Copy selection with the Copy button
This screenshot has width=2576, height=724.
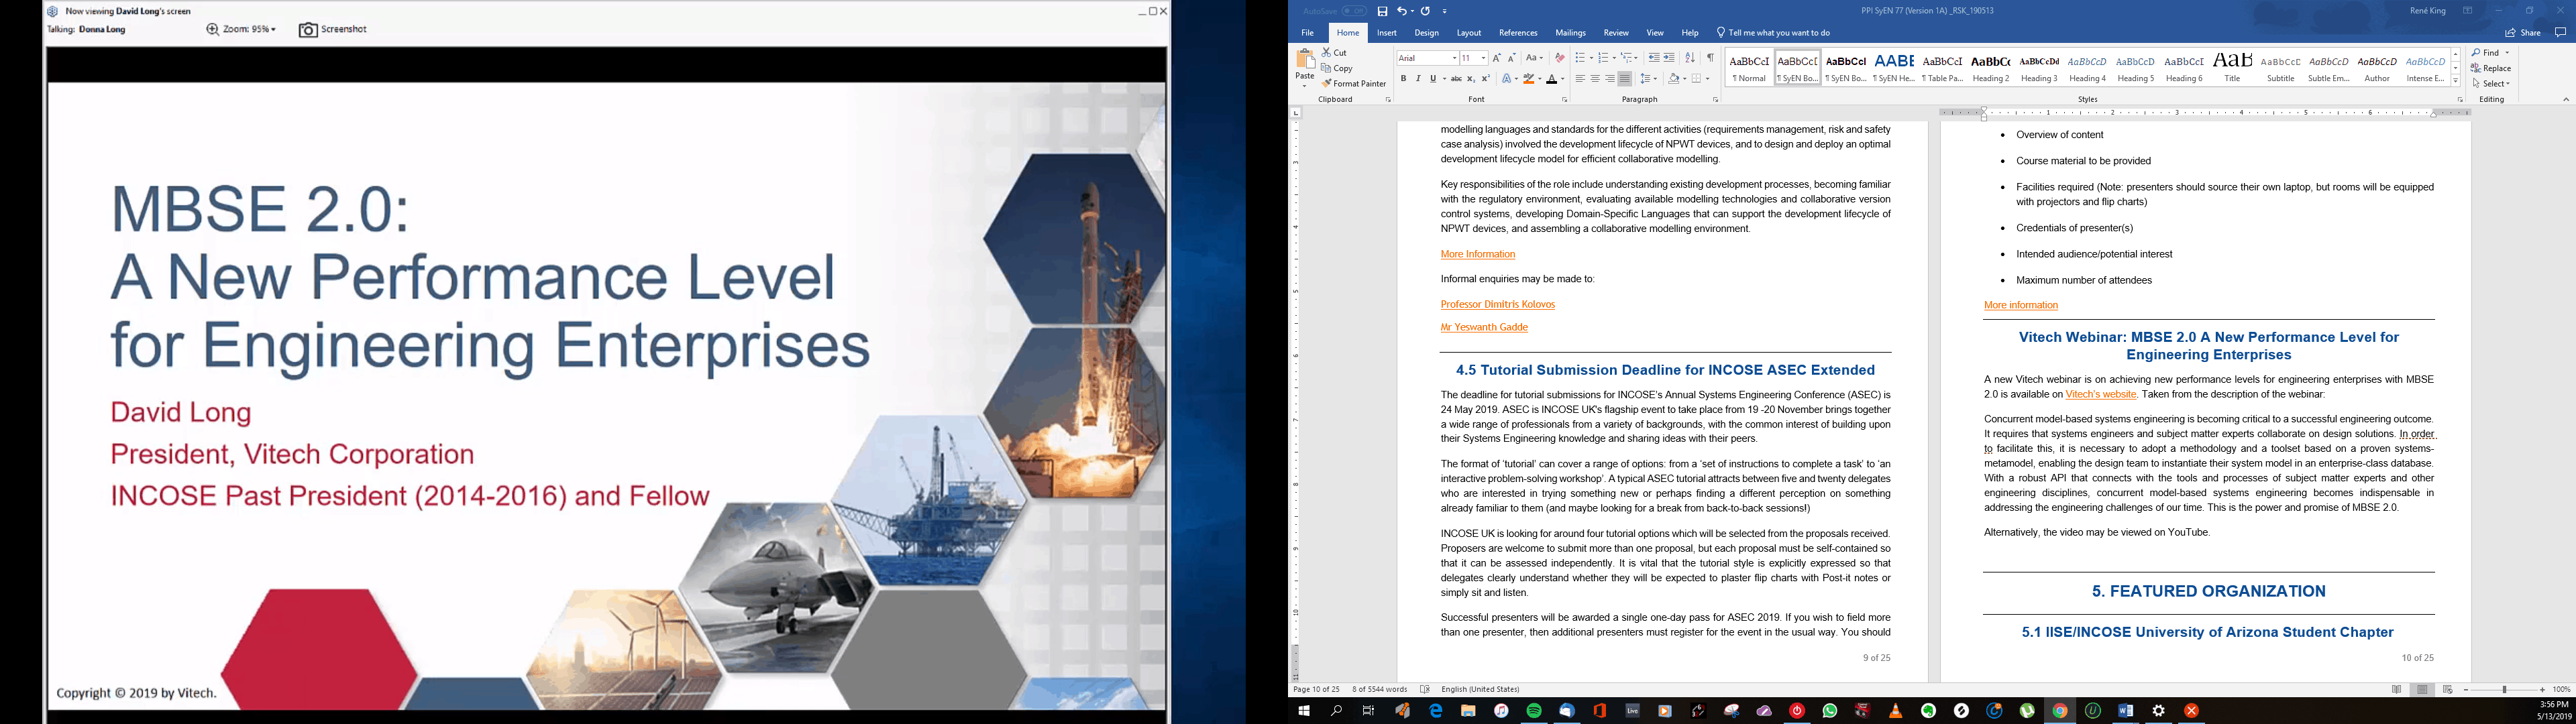1337,68
